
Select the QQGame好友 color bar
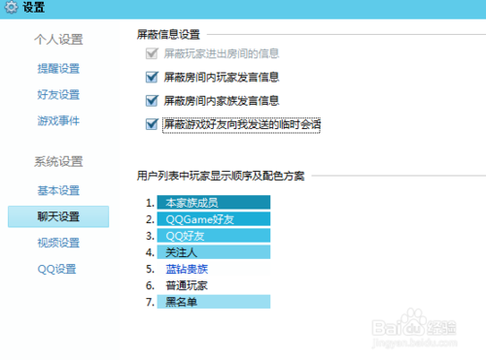click(x=214, y=219)
